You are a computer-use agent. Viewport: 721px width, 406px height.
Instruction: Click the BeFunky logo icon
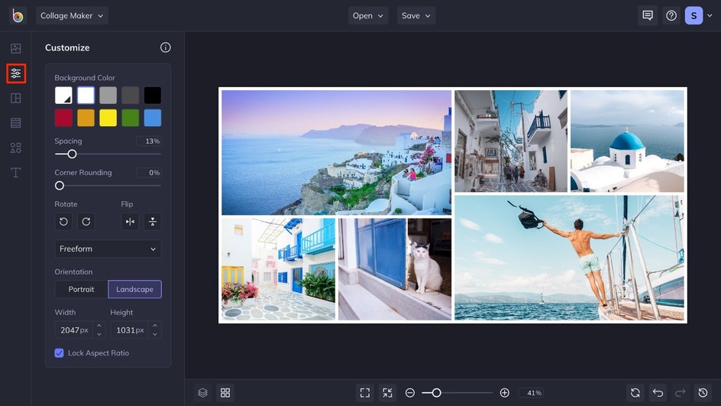tap(18, 15)
